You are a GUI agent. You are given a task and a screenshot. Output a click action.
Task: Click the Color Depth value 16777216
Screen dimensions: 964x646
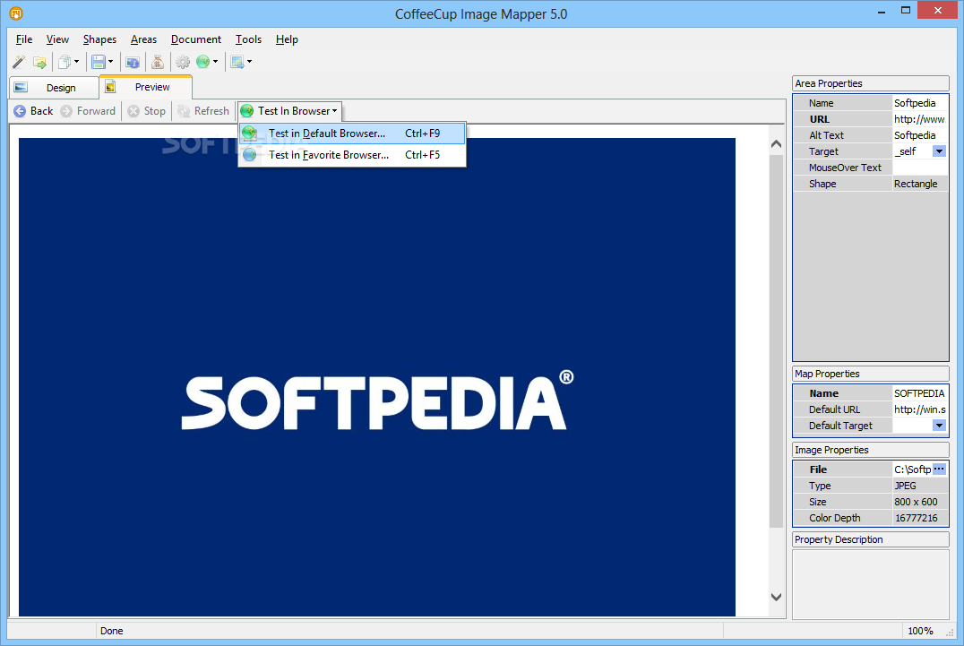(920, 518)
